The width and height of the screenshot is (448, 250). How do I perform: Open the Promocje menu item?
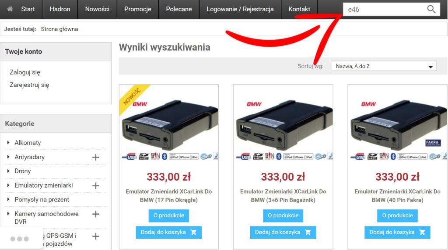click(x=138, y=9)
